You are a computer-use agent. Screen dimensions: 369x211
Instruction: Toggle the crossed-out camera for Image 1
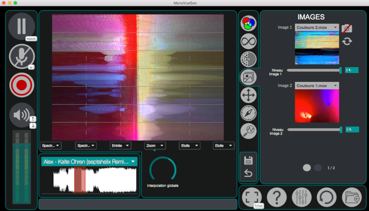click(x=347, y=29)
